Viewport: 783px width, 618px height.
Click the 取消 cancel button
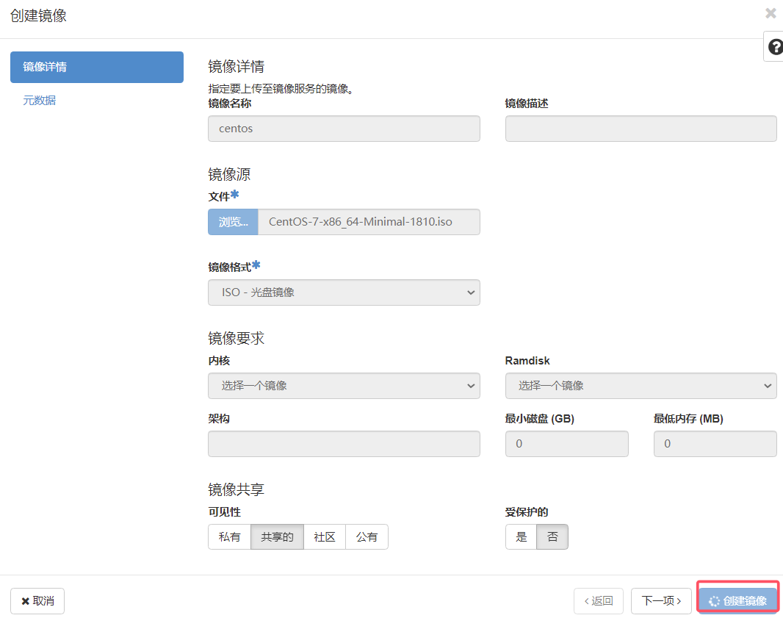[37, 601]
